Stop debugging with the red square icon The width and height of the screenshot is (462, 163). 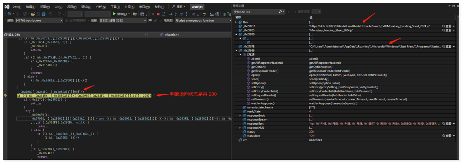pyautogui.click(x=158, y=14)
